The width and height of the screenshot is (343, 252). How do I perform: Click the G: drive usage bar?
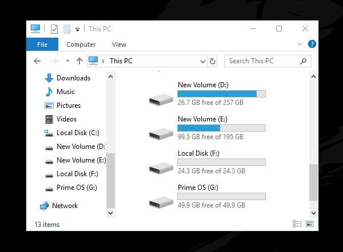pyautogui.click(x=222, y=197)
